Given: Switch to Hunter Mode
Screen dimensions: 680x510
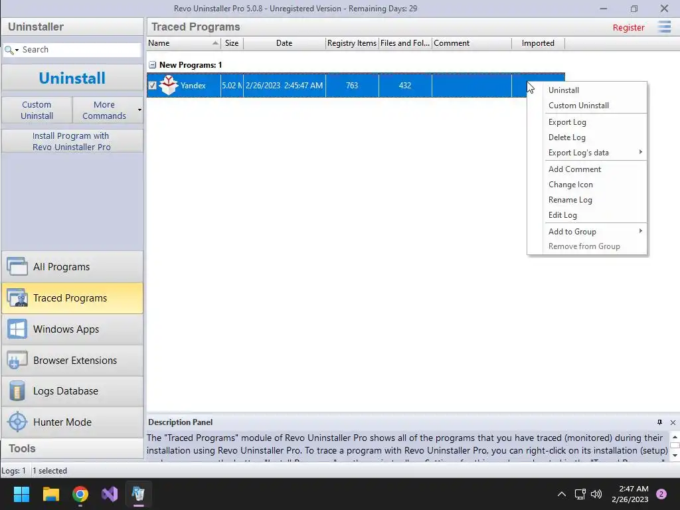Looking at the screenshot, I should 72,422.
